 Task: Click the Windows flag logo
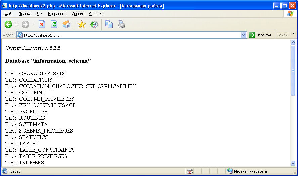290,14
